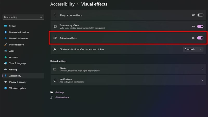This screenshot has width=208, height=117.
Task: Click the Gaming controller icon
Action: point(5,70)
